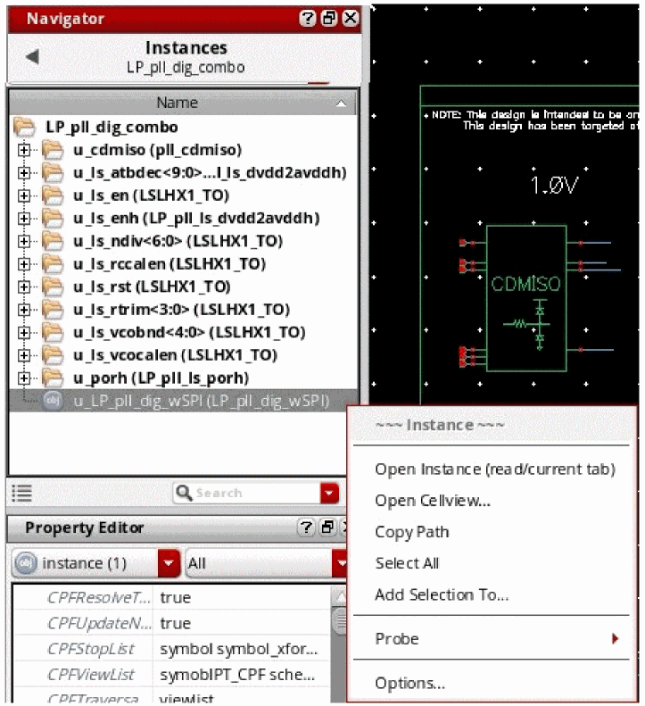Expand u_ls_ndiv<6:0> node
645x706 pixels.
(24, 241)
